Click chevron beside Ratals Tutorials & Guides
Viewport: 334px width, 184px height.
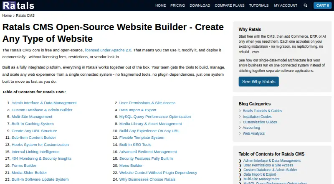[240, 111]
